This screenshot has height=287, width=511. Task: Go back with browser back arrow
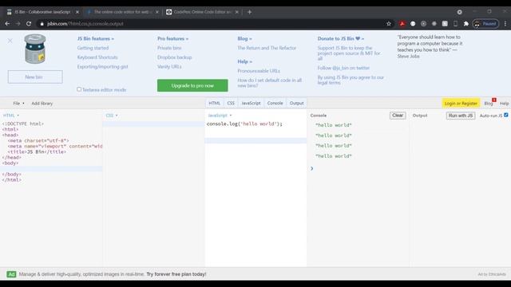click(x=7, y=24)
